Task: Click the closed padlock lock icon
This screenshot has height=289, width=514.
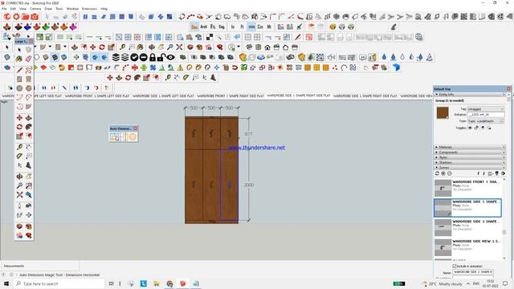Action: point(153,57)
